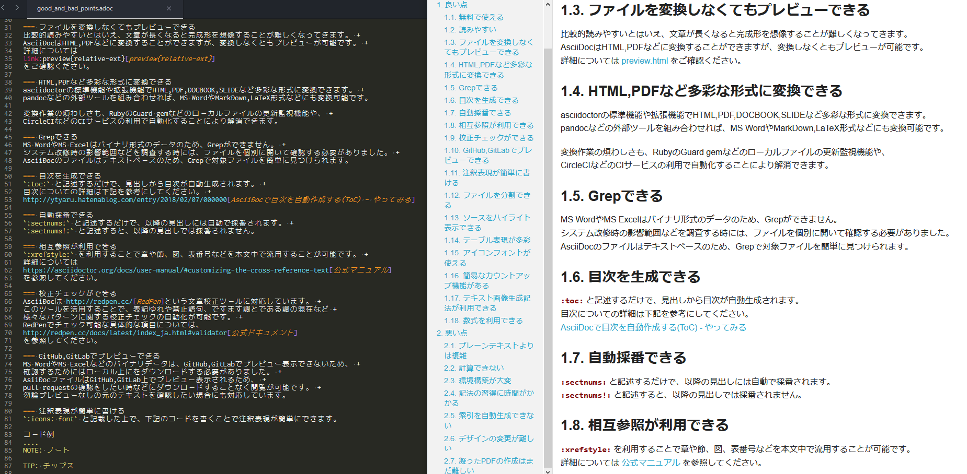
Task: Close the good_and_bad_points.adoc tab
Action: pos(168,8)
